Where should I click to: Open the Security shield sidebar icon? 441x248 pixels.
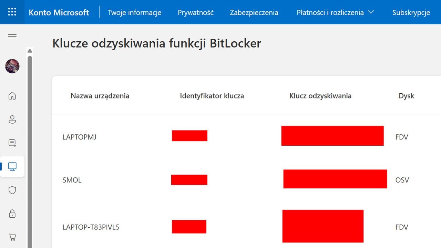tap(12, 190)
